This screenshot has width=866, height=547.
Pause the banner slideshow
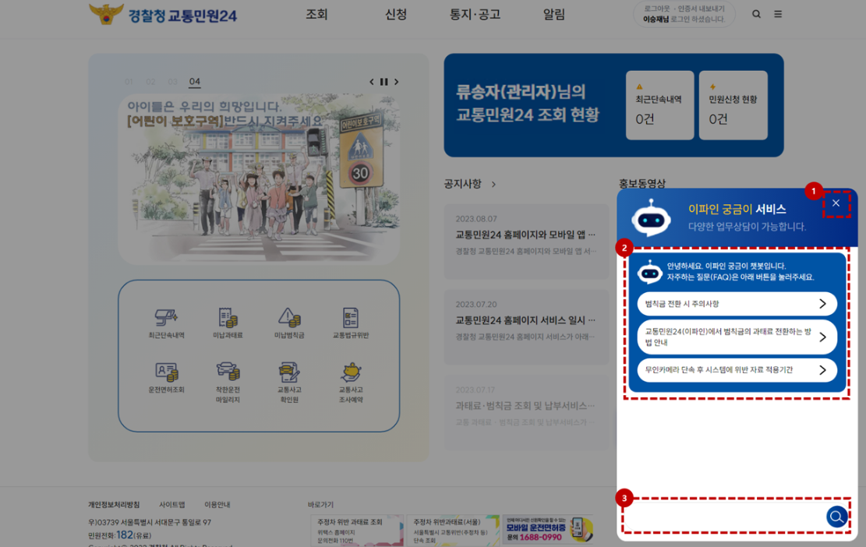(x=384, y=82)
